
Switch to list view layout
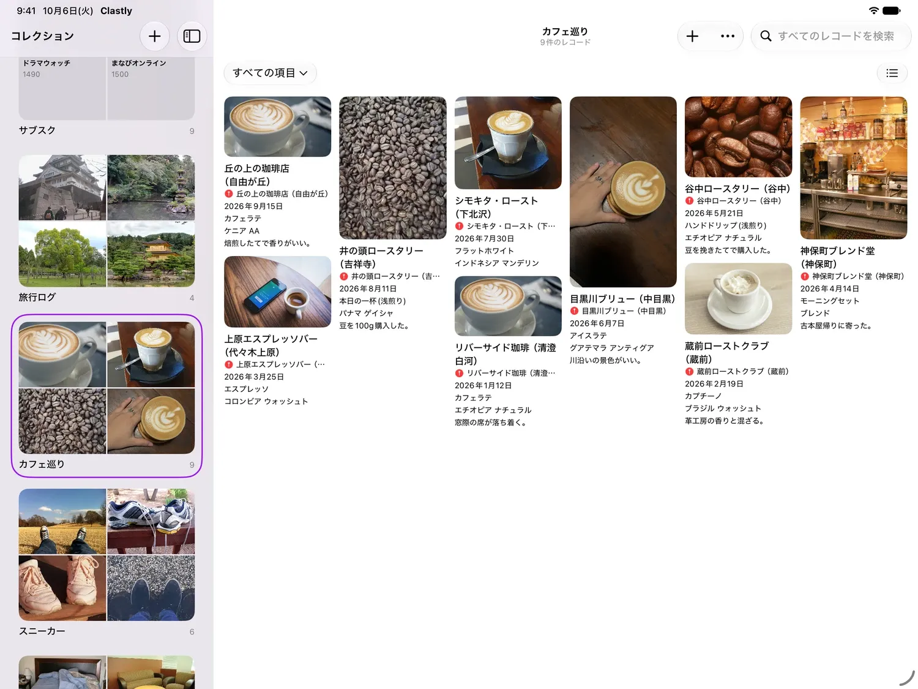[892, 73]
